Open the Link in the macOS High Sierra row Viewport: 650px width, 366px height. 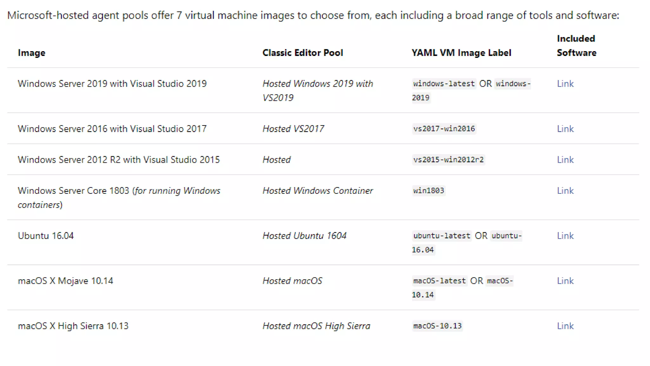[x=565, y=326]
